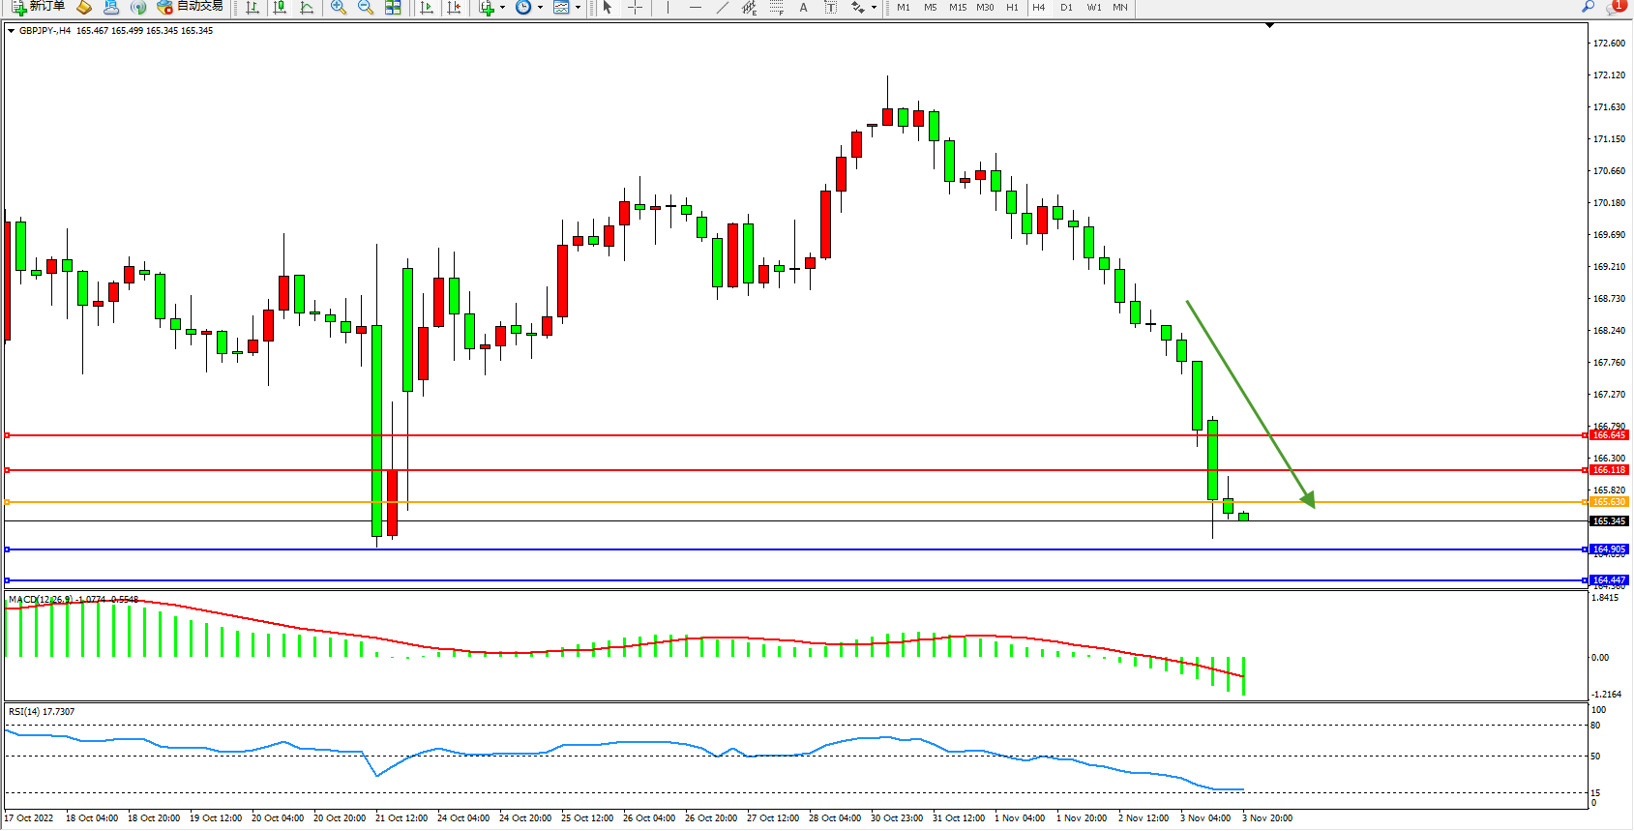Screen dimensions: 1634x831
Task: Open the search magnifier in top-right corner
Action: (x=1588, y=8)
